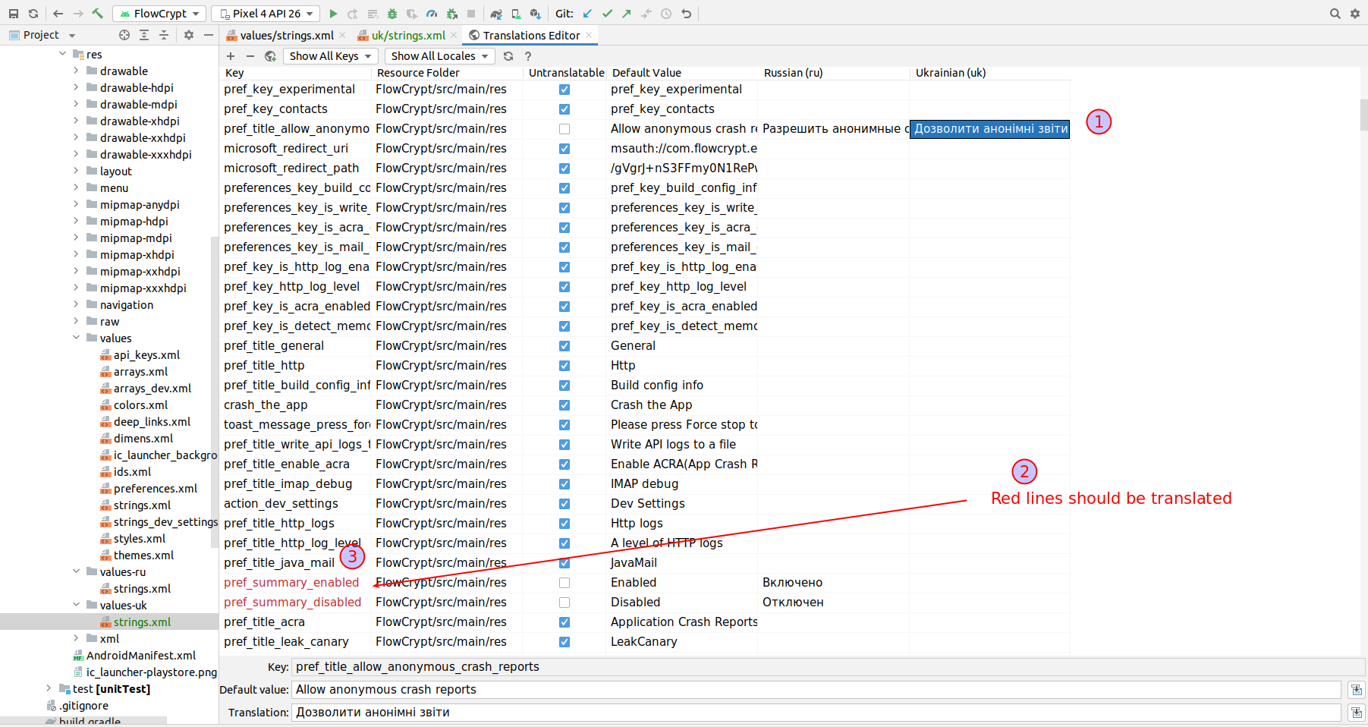Click the Add Locale globe icon
Viewport: 1368px width, 727px height.
[x=270, y=55]
